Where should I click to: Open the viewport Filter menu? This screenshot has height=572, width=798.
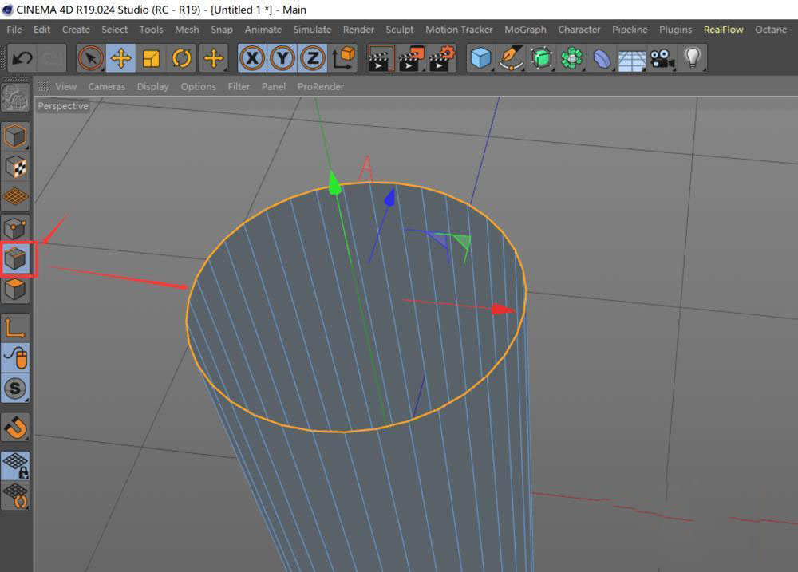tap(239, 86)
